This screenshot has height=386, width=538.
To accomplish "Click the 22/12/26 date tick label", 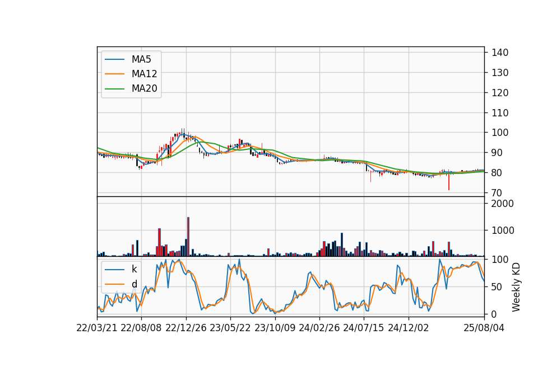I will tap(186, 328).
